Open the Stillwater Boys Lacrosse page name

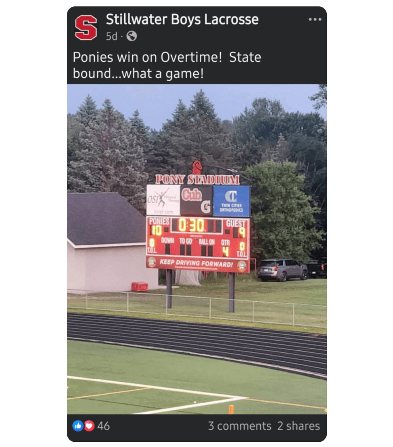click(x=182, y=19)
